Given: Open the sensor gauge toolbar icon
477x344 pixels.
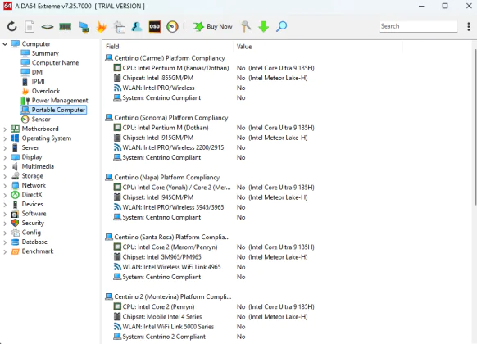Looking at the screenshot, I should click(x=172, y=27).
